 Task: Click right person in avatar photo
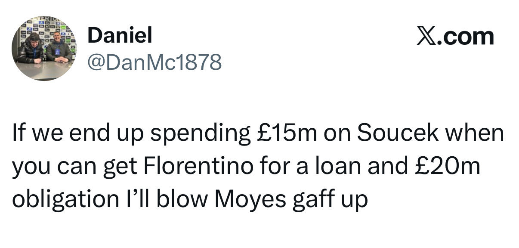coord(58,47)
